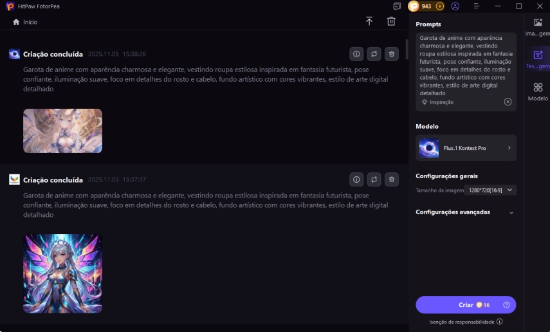Viewport: 550px width, 332px height.
Task: Open Isenção de responsabilidade link
Action: pos(462,322)
